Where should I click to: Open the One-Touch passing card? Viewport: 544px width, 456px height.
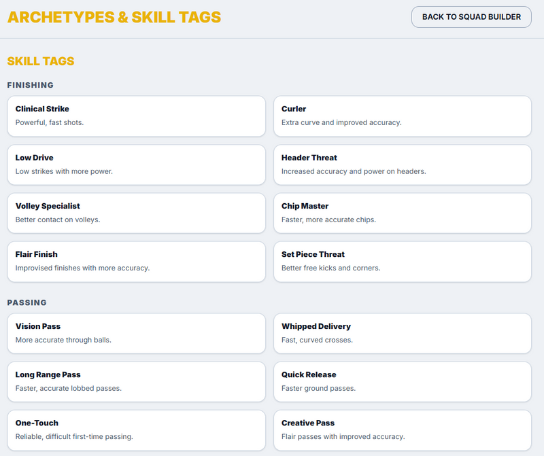coord(137,430)
